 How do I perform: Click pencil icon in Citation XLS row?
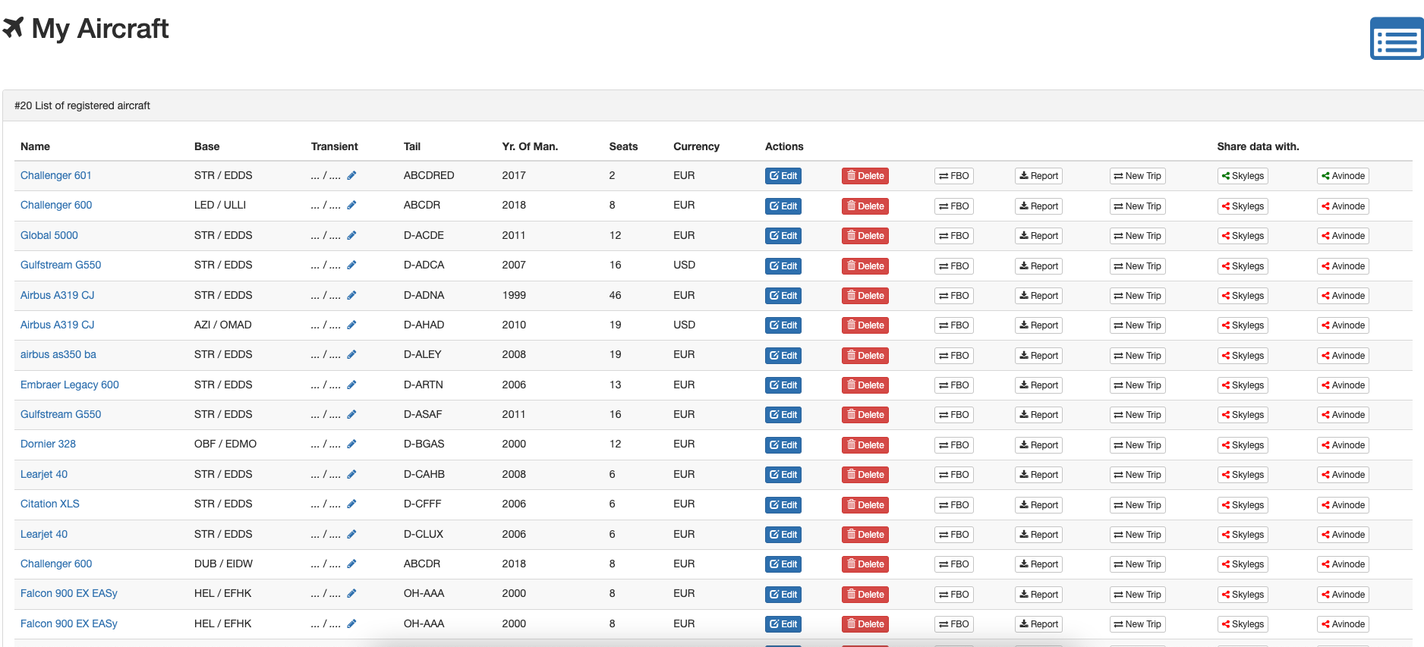(351, 504)
